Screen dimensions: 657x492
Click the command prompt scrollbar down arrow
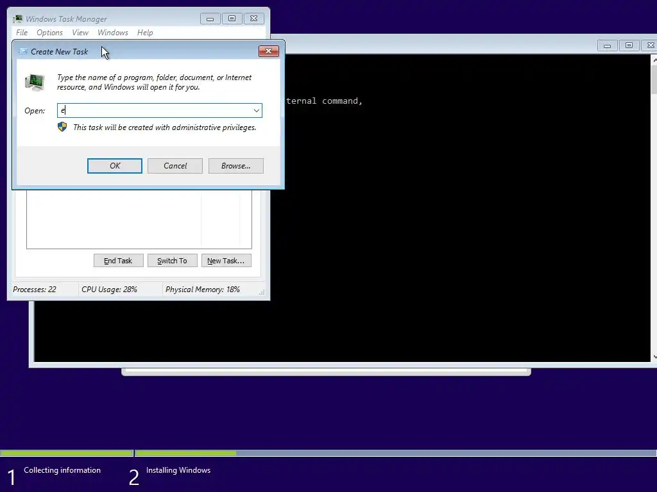(x=654, y=357)
